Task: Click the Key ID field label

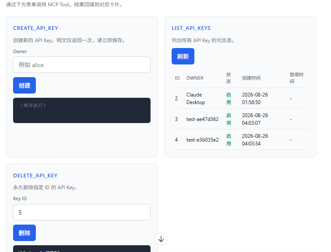Action: tap(20, 198)
